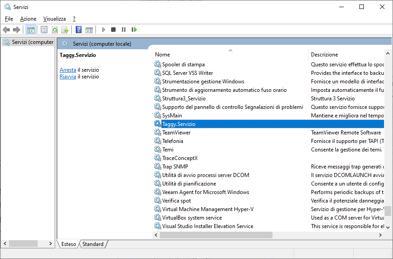The width and height of the screenshot is (393, 259).
Task: Click the Back navigation arrow in toolbar
Action: [6, 30]
